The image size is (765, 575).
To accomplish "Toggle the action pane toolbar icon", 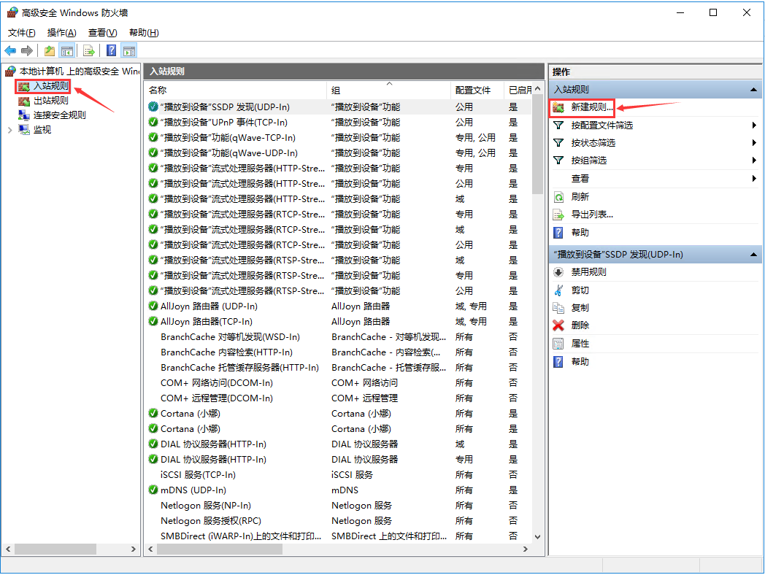I will (x=128, y=50).
